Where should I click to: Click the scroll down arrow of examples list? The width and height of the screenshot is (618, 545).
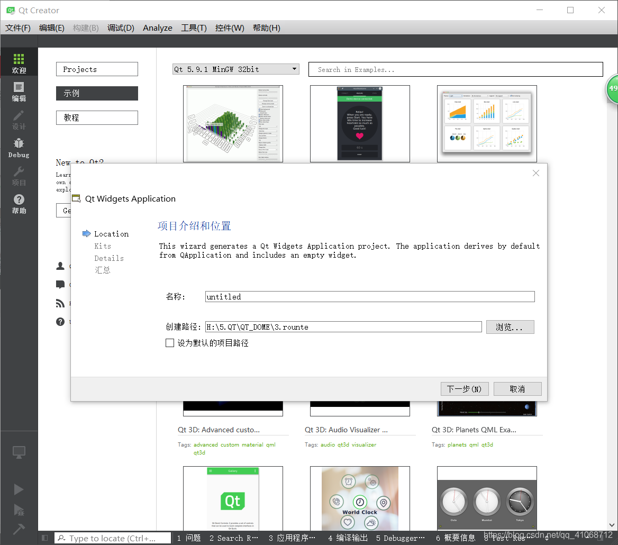(612, 525)
